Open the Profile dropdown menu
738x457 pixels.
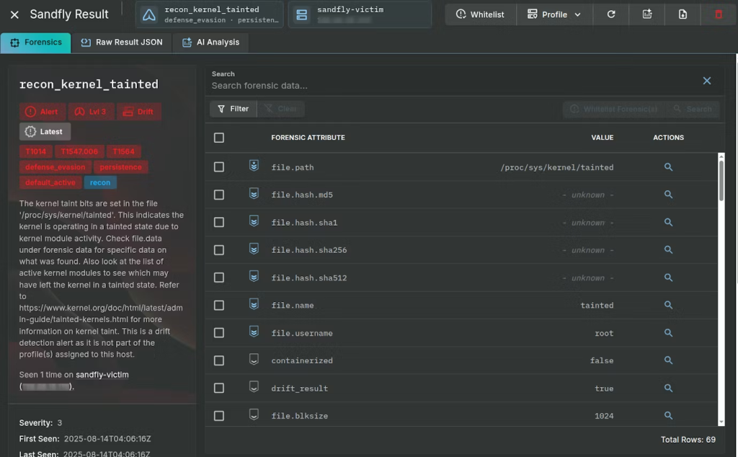(x=553, y=14)
